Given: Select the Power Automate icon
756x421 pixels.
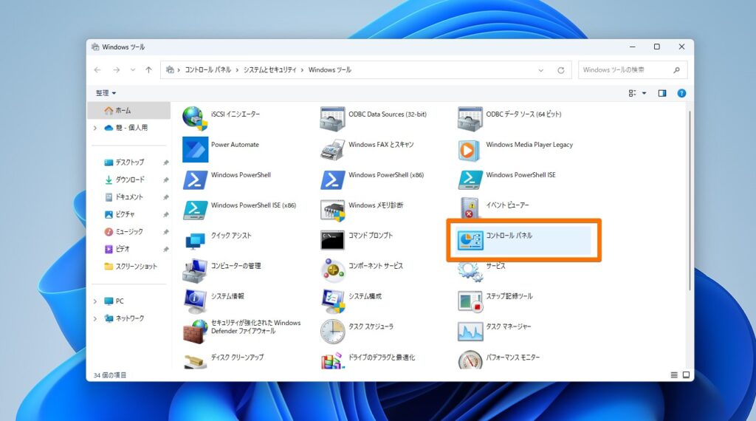Looking at the screenshot, I should [x=195, y=149].
